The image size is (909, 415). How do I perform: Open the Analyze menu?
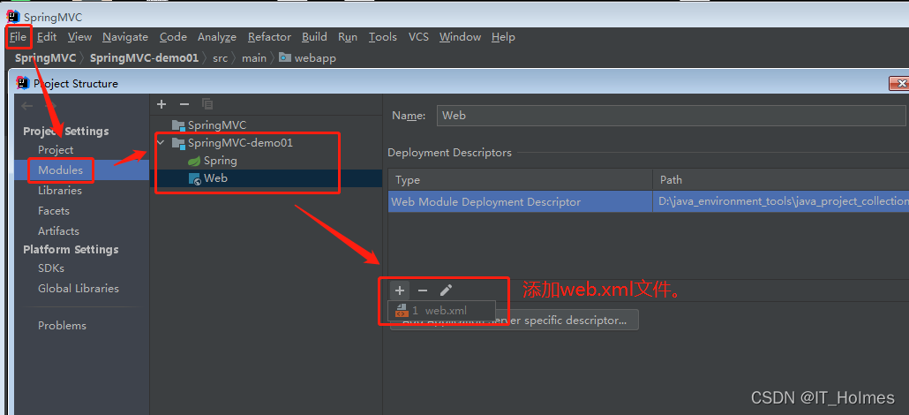point(217,37)
